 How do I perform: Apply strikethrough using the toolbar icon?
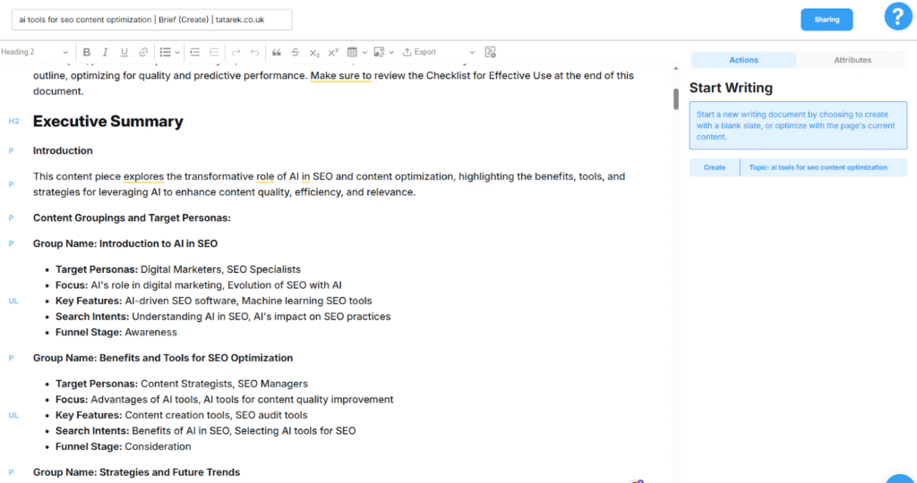tap(295, 52)
